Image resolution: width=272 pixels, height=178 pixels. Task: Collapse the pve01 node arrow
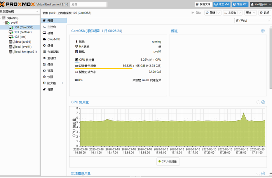(4, 23)
